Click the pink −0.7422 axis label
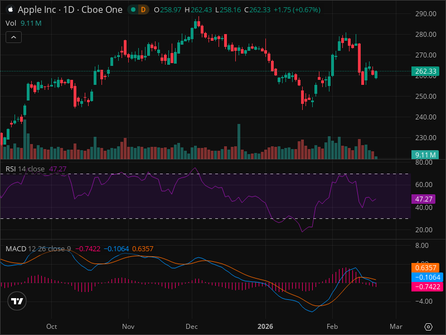446x335 pixels. 427,286
